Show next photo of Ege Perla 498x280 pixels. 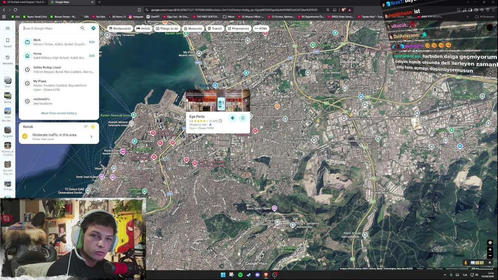point(246,100)
